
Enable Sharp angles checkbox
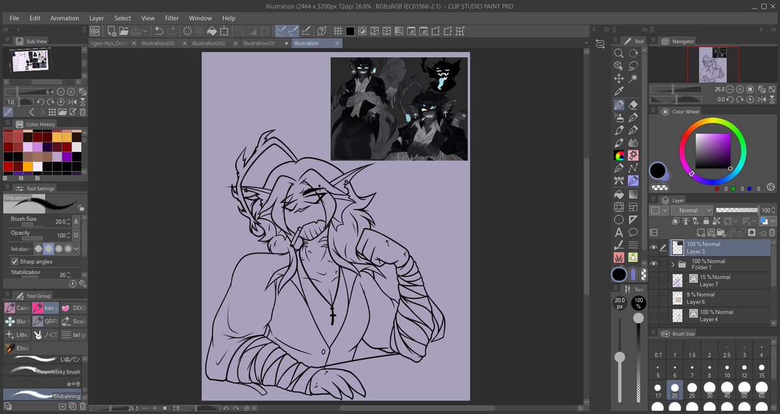pos(14,261)
